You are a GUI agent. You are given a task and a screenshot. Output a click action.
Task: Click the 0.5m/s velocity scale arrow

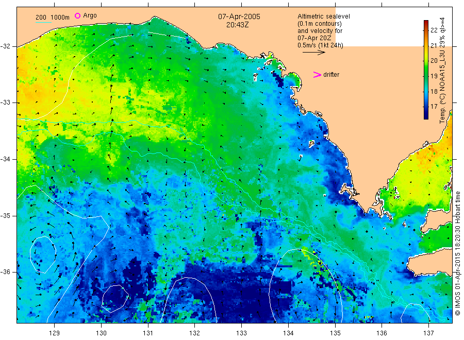[x=313, y=53]
